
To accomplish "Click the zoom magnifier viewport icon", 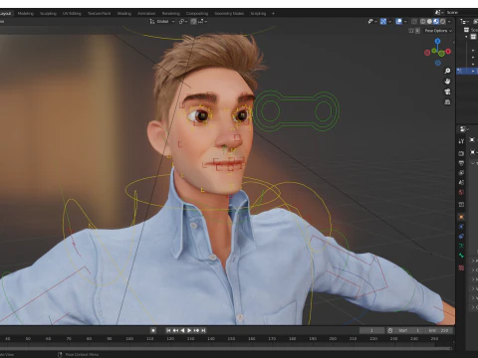I will point(447,71).
